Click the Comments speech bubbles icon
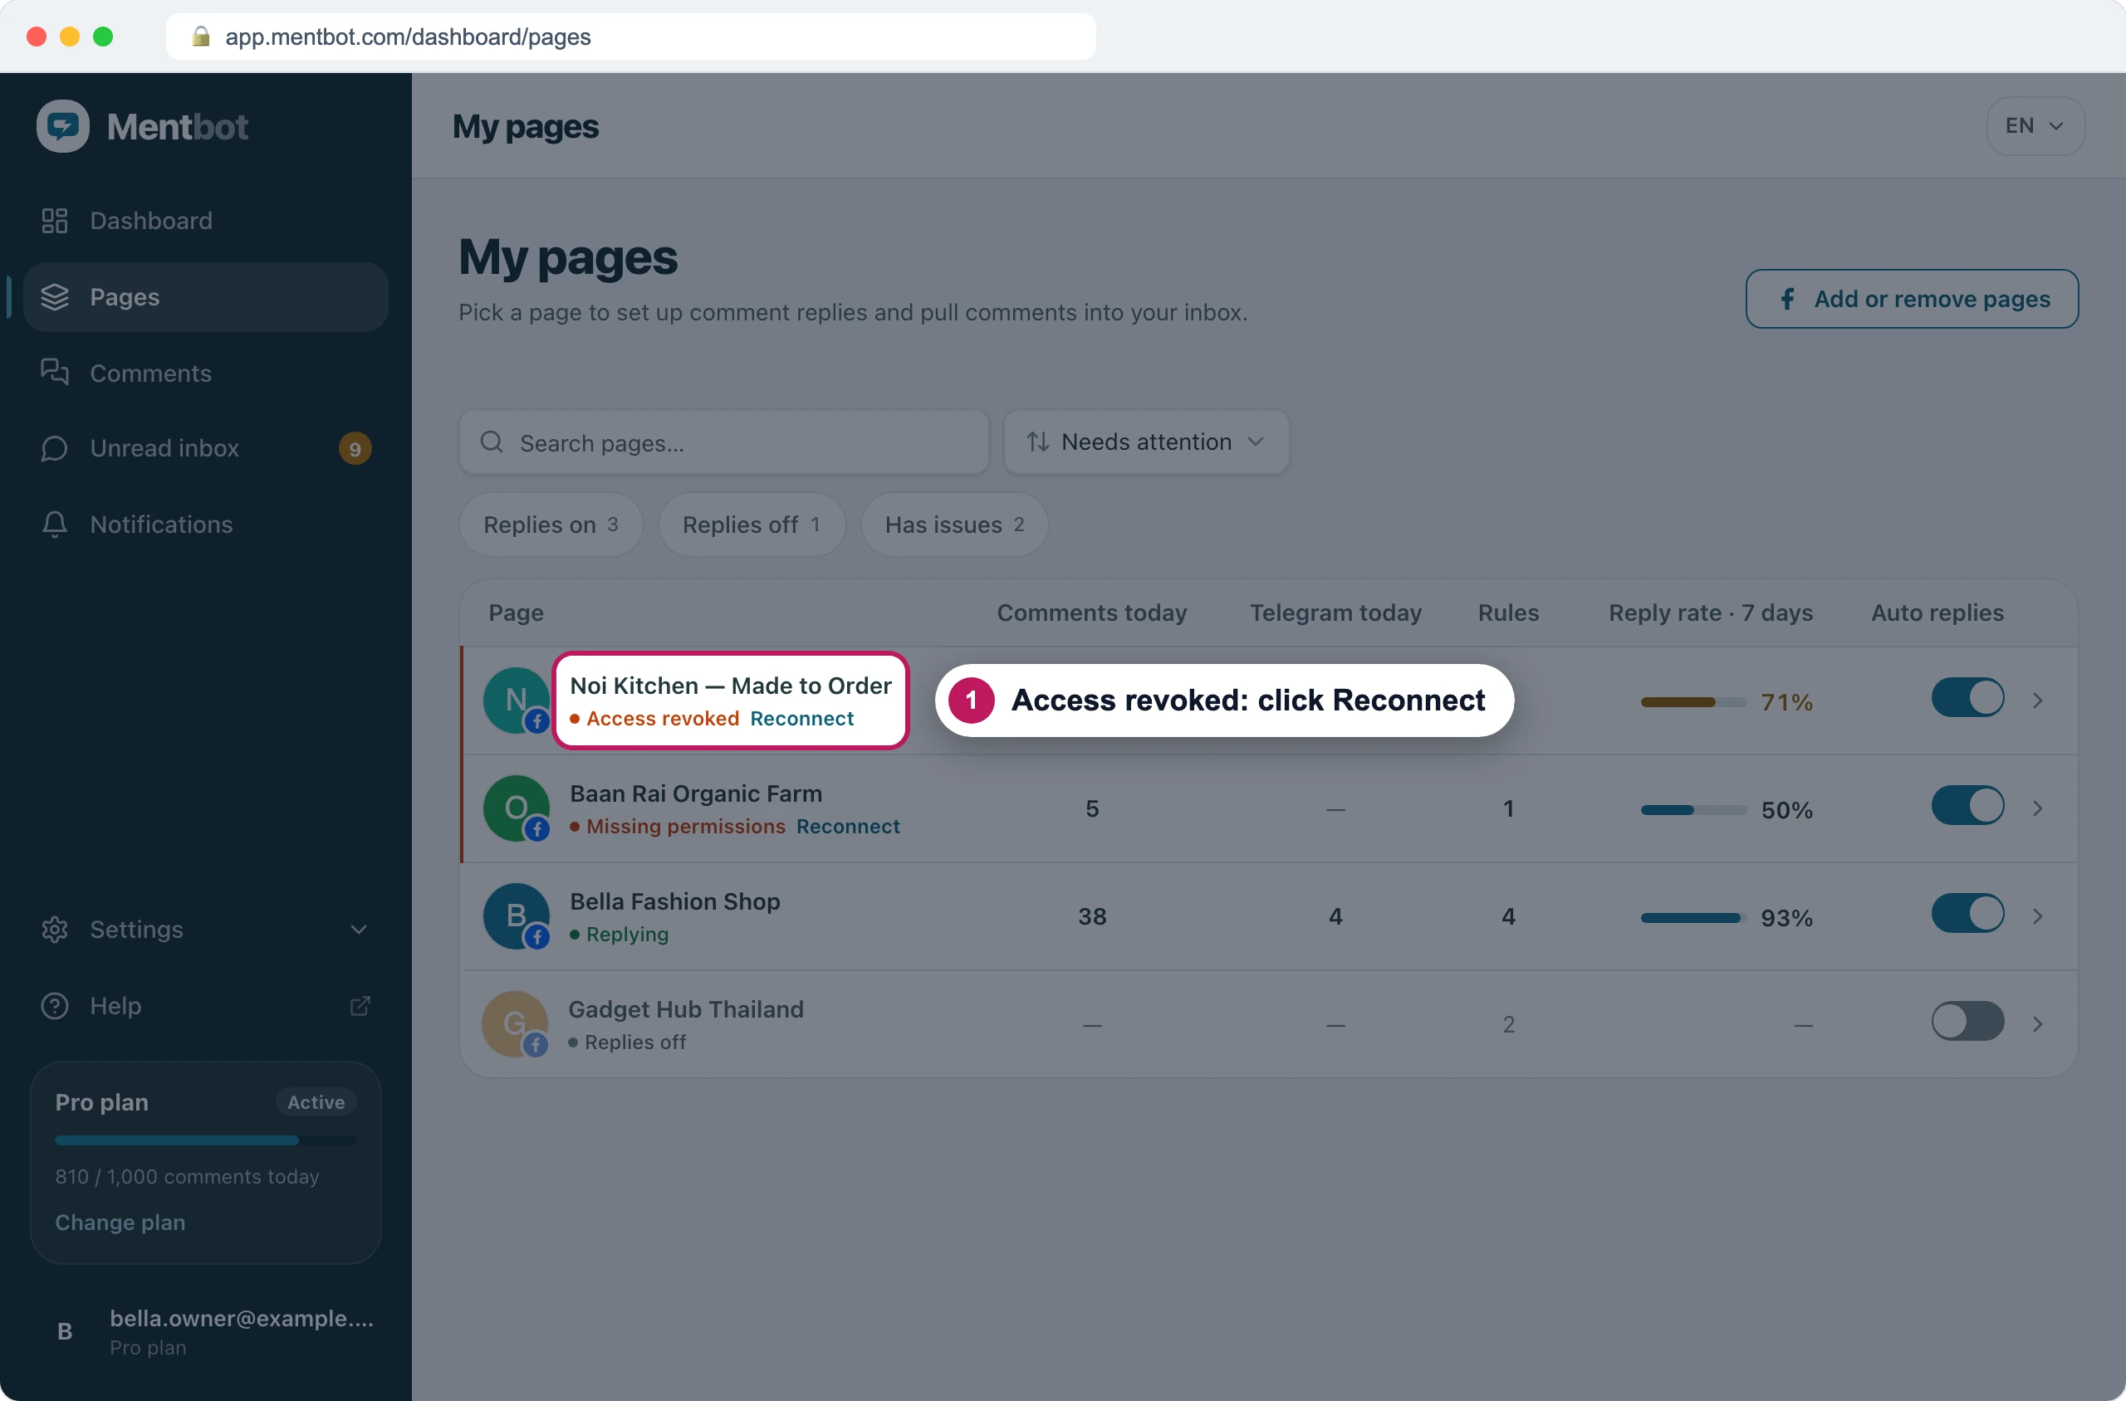2126x1401 pixels. tap(55, 373)
